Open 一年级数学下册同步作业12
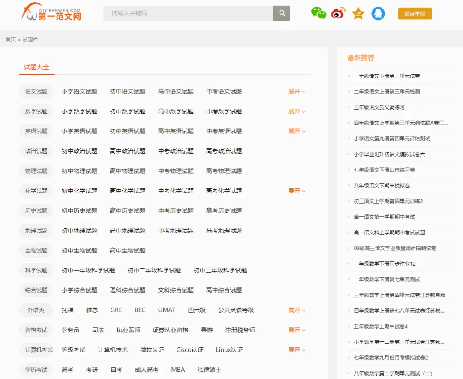 385,264
